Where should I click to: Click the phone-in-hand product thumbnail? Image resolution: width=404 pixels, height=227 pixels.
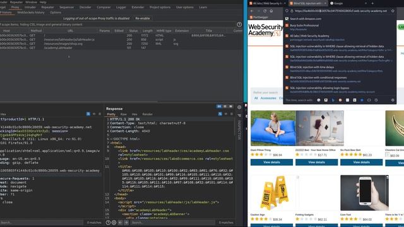pyautogui.click(x=364, y=193)
